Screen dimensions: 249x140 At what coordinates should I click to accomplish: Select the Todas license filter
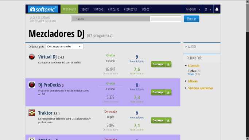point(192,71)
